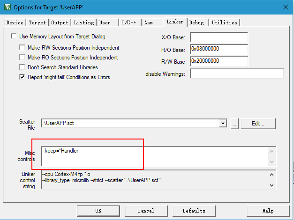Restore settings with Defaults button
The height and width of the screenshot is (220, 294).
point(194,211)
